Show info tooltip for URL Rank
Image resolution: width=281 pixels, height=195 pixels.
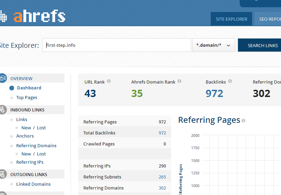click(109, 81)
